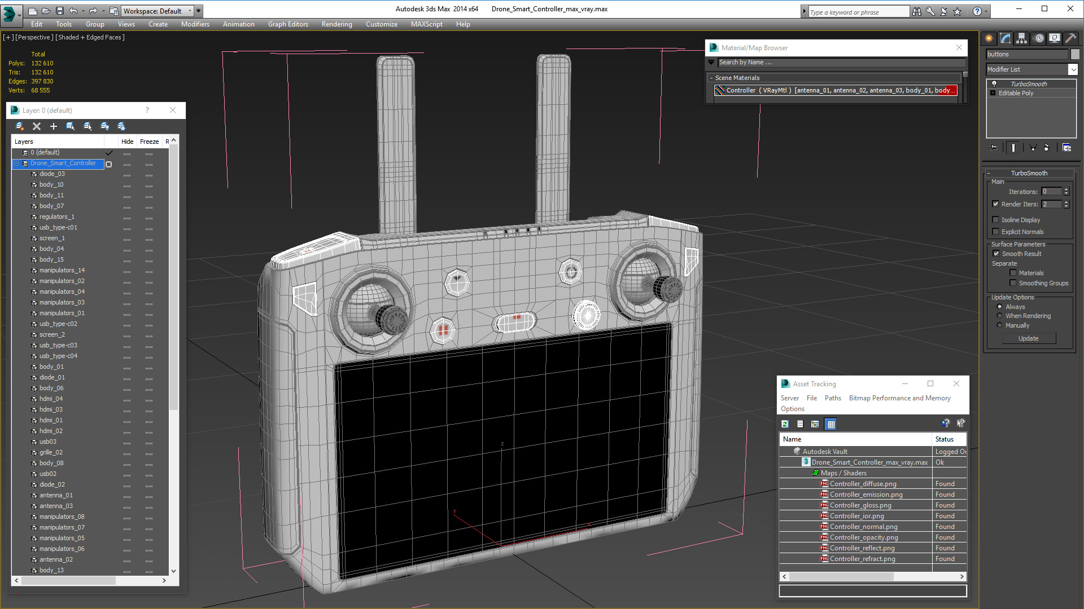Select the Always update option radio
The height and width of the screenshot is (609, 1084).
click(999, 307)
